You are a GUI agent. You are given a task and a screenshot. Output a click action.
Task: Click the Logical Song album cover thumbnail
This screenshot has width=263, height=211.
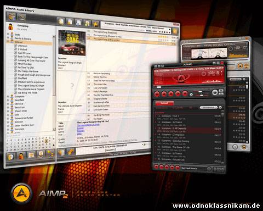coord(72,43)
